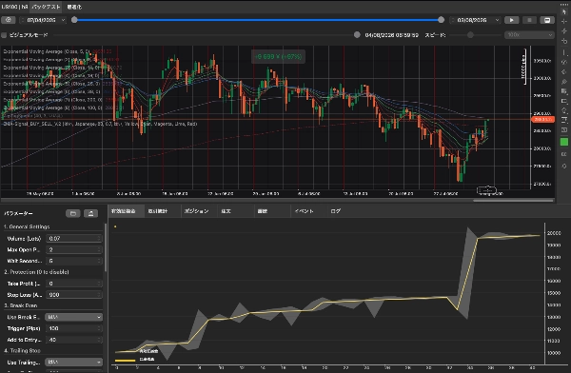Click the Max Open P.. field showing 2
Image resolution: width=571 pixels, height=373 pixels.
coord(74,250)
